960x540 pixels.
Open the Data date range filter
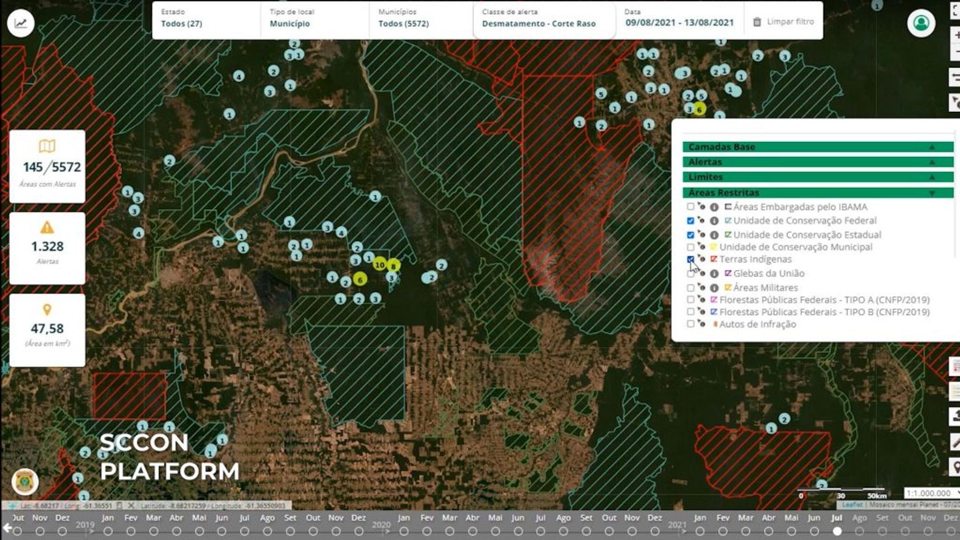tap(679, 19)
